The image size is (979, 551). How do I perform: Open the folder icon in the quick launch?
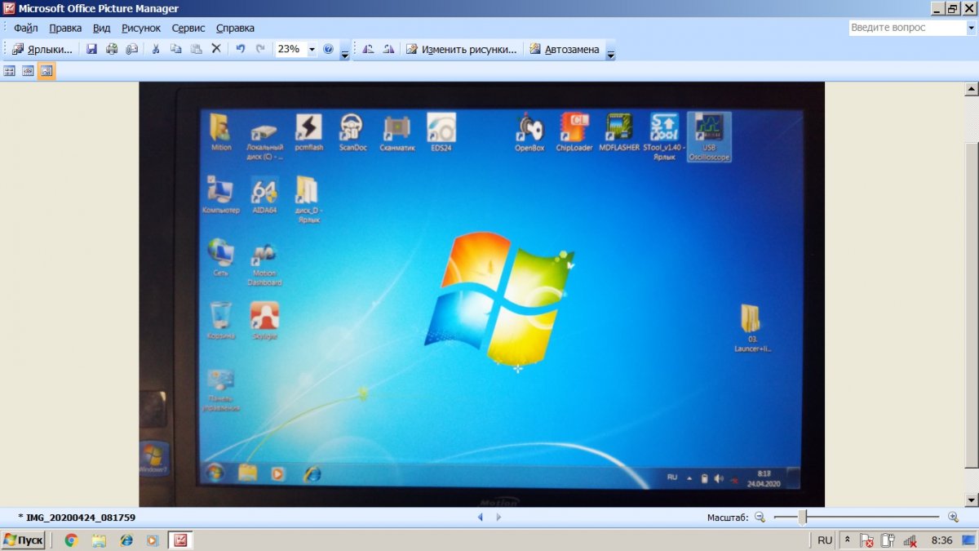tap(99, 540)
